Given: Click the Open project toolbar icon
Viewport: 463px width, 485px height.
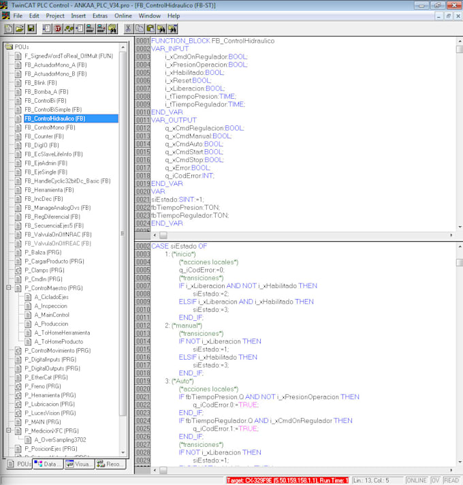Looking at the screenshot, I should (x=20, y=29).
